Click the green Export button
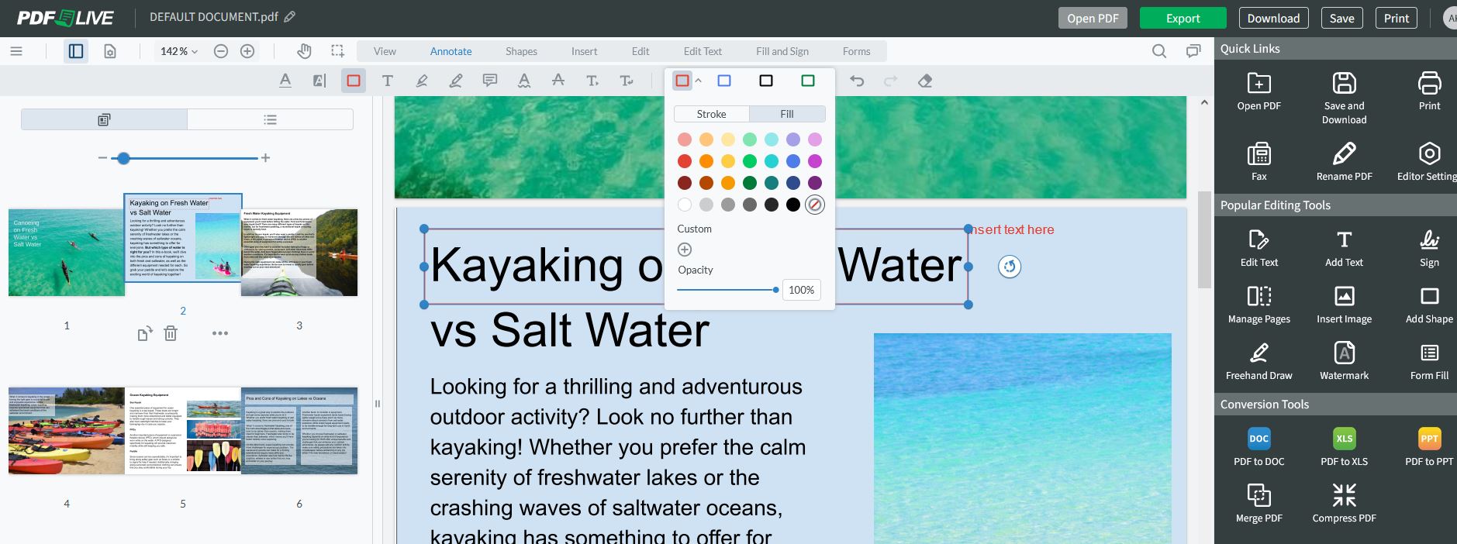 point(1183,18)
